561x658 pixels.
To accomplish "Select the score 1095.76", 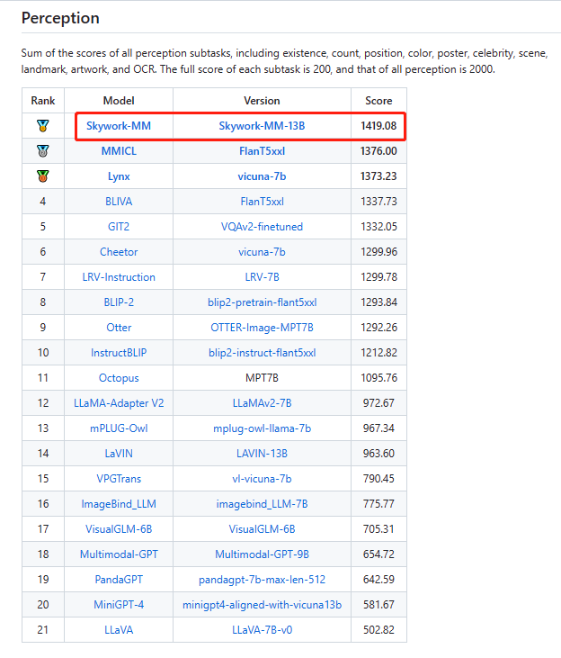I will pos(378,378).
